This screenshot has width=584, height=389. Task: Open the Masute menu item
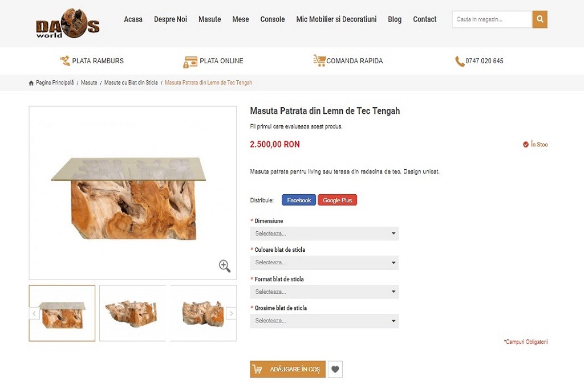(209, 19)
